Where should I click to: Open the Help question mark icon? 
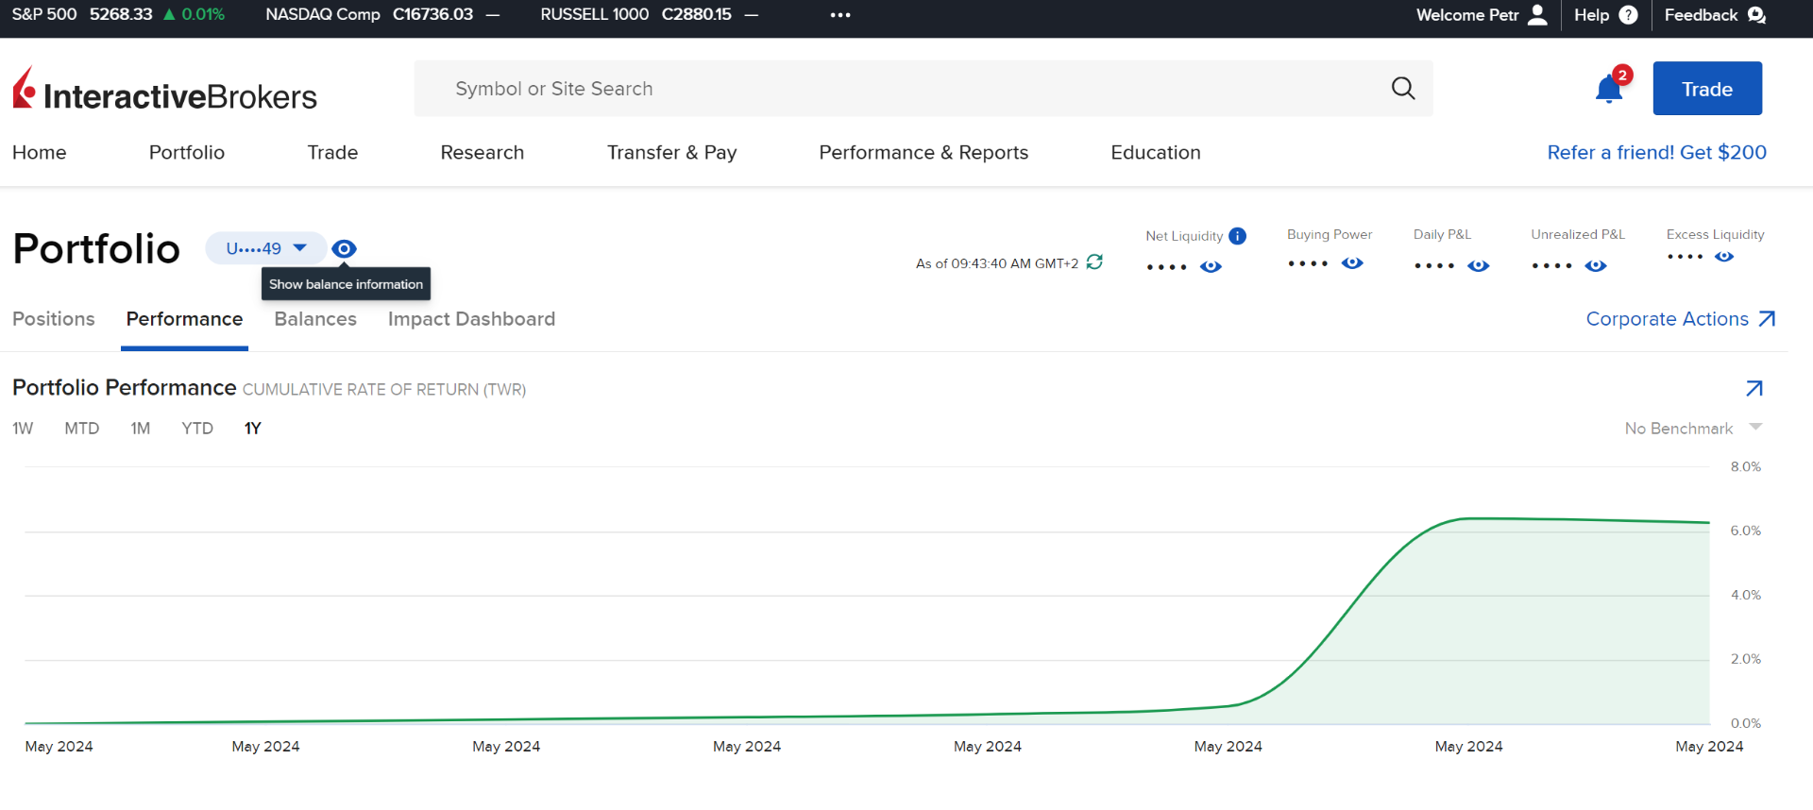click(1628, 15)
